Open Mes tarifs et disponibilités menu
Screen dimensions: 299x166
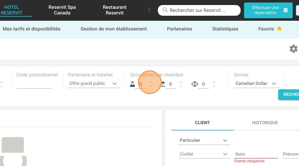coord(32,29)
